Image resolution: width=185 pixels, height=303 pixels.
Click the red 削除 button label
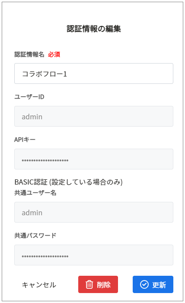104,285
